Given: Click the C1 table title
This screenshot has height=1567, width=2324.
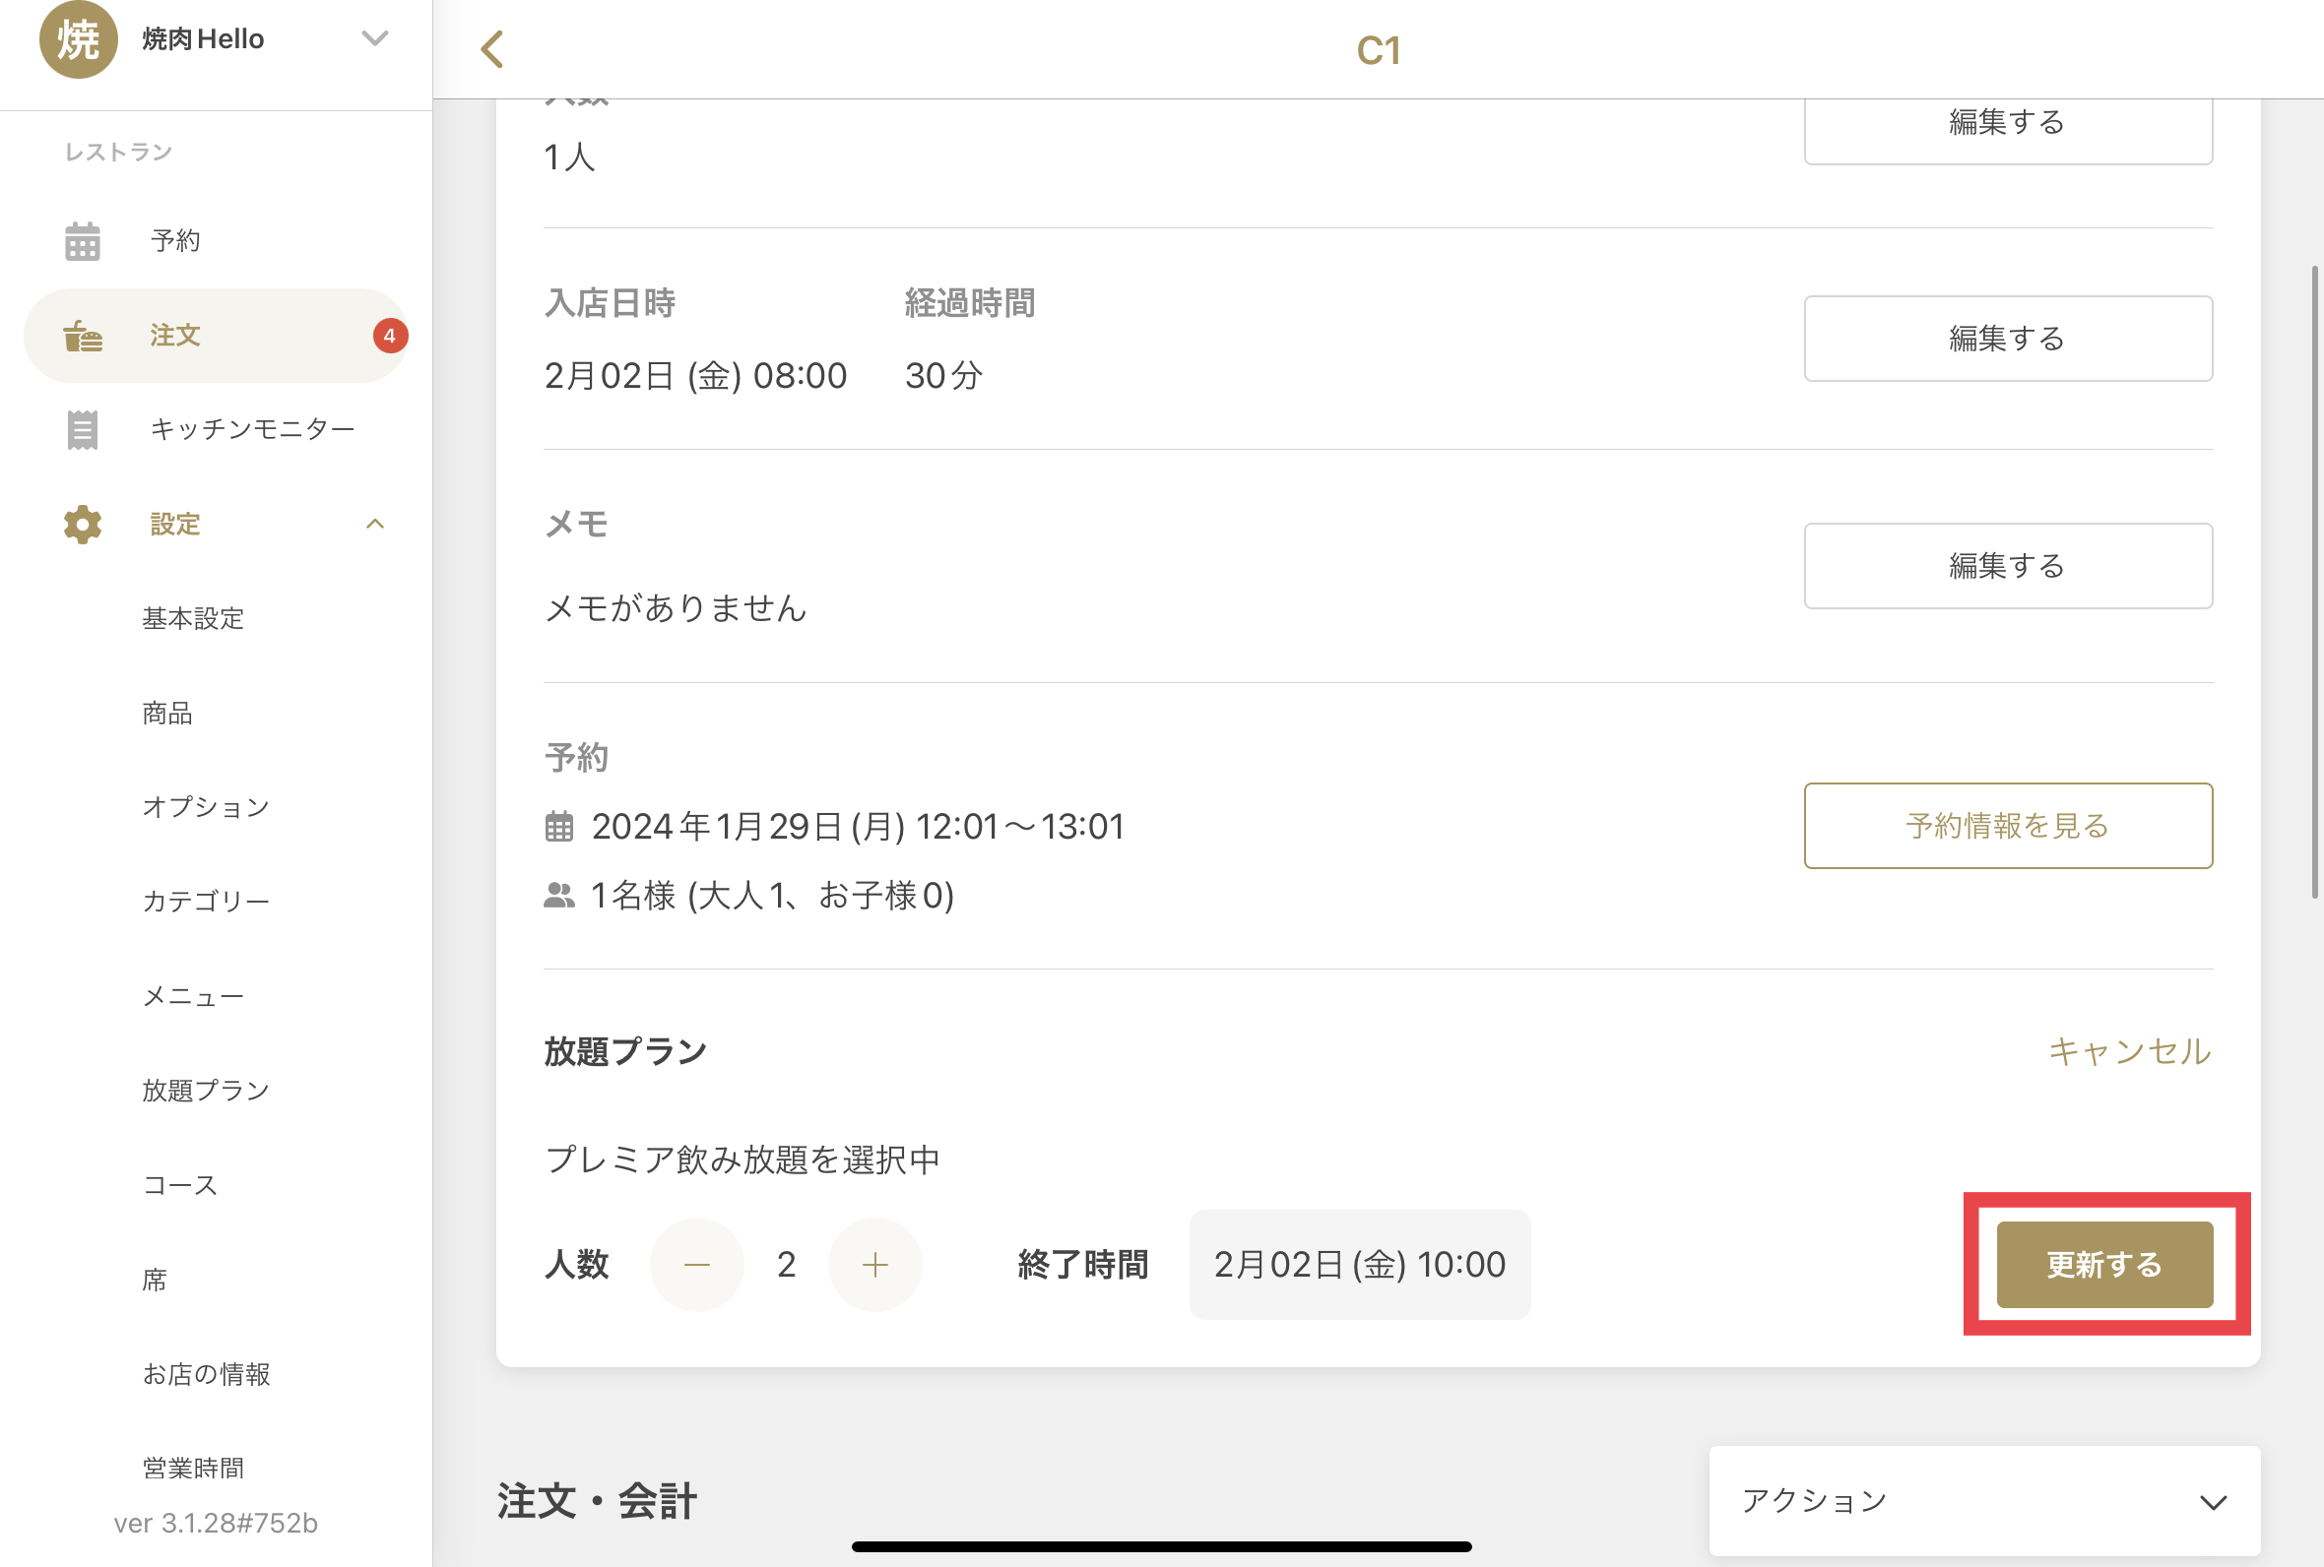Looking at the screenshot, I should pyautogui.click(x=1379, y=50).
